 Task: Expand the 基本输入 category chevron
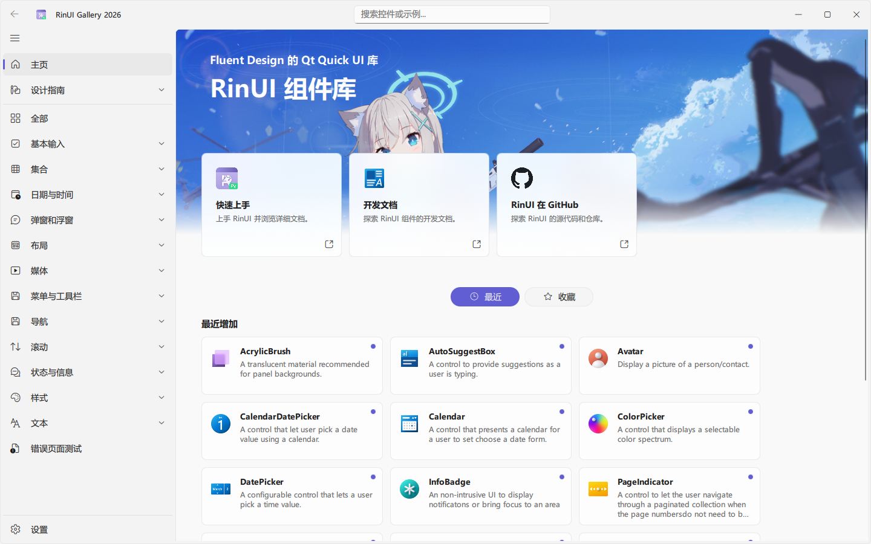(x=161, y=144)
